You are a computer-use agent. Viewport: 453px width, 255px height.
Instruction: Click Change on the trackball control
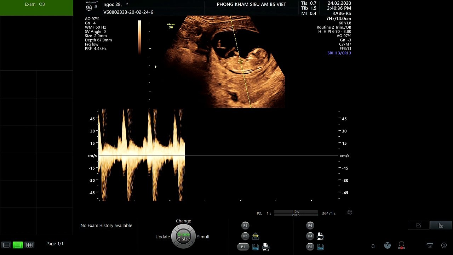tap(183, 221)
